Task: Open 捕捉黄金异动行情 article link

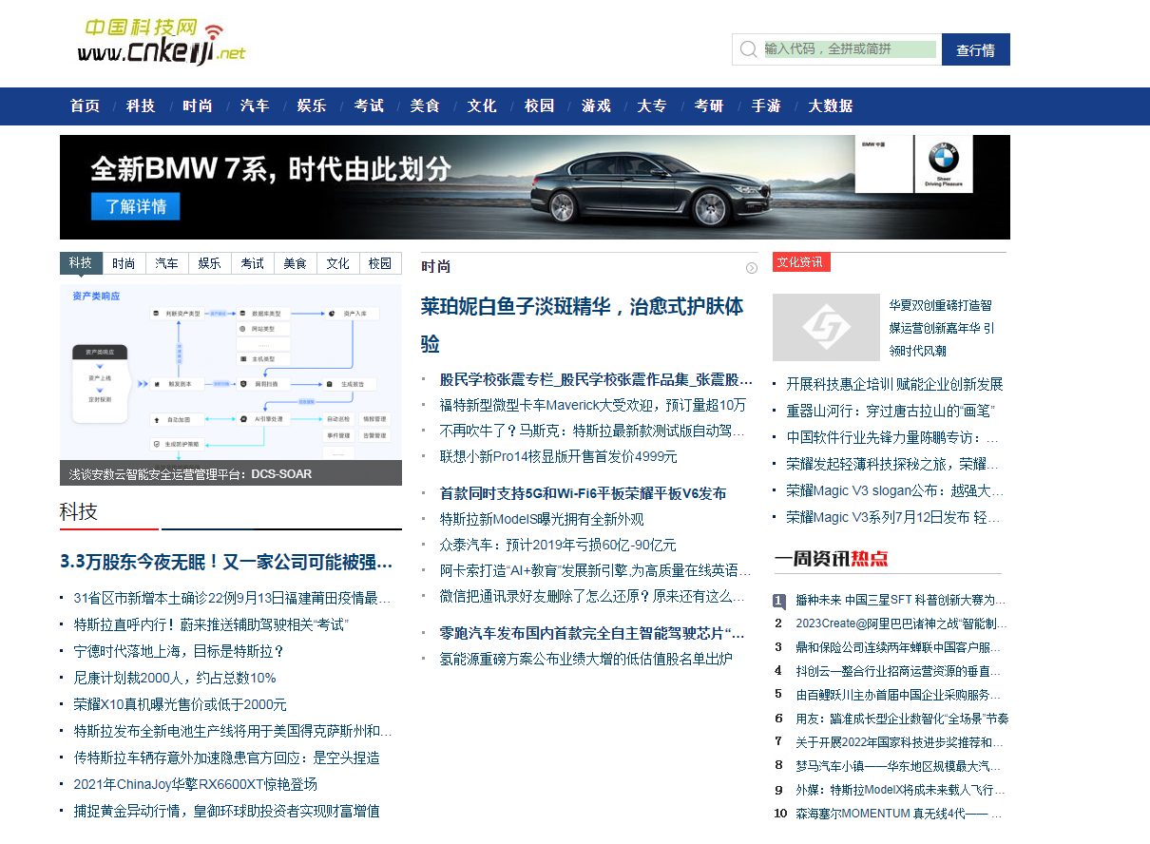Action: click(226, 811)
